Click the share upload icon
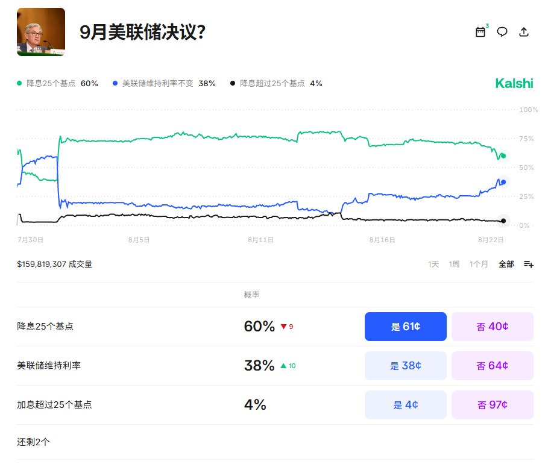This screenshot has height=473, width=551. [x=524, y=32]
